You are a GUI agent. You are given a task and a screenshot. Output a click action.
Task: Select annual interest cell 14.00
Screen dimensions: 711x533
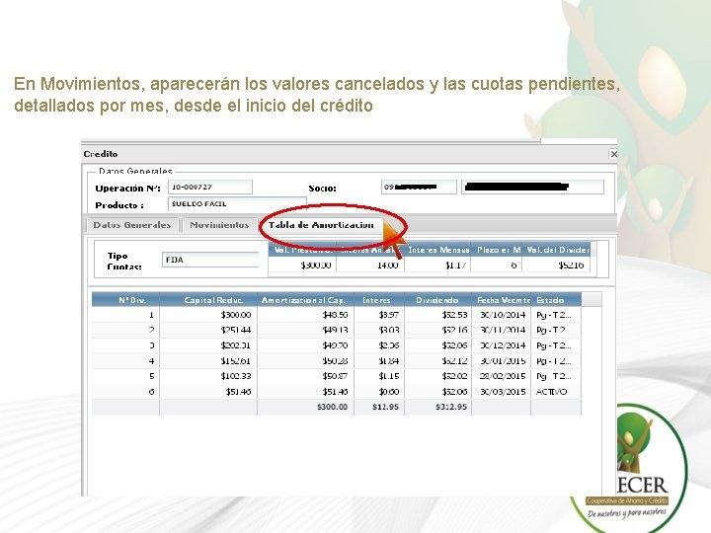click(x=370, y=265)
